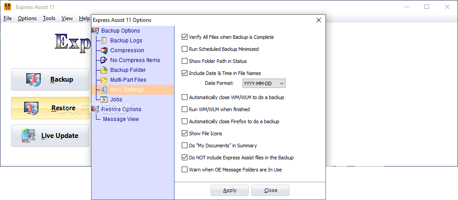Image resolution: width=458 pixels, height=200 pixels.
Task: Click the No Compress Items icon
Action: [x=104, y=60]
